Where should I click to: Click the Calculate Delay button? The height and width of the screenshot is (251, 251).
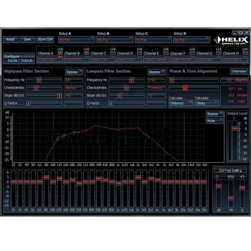click(207, 103)
